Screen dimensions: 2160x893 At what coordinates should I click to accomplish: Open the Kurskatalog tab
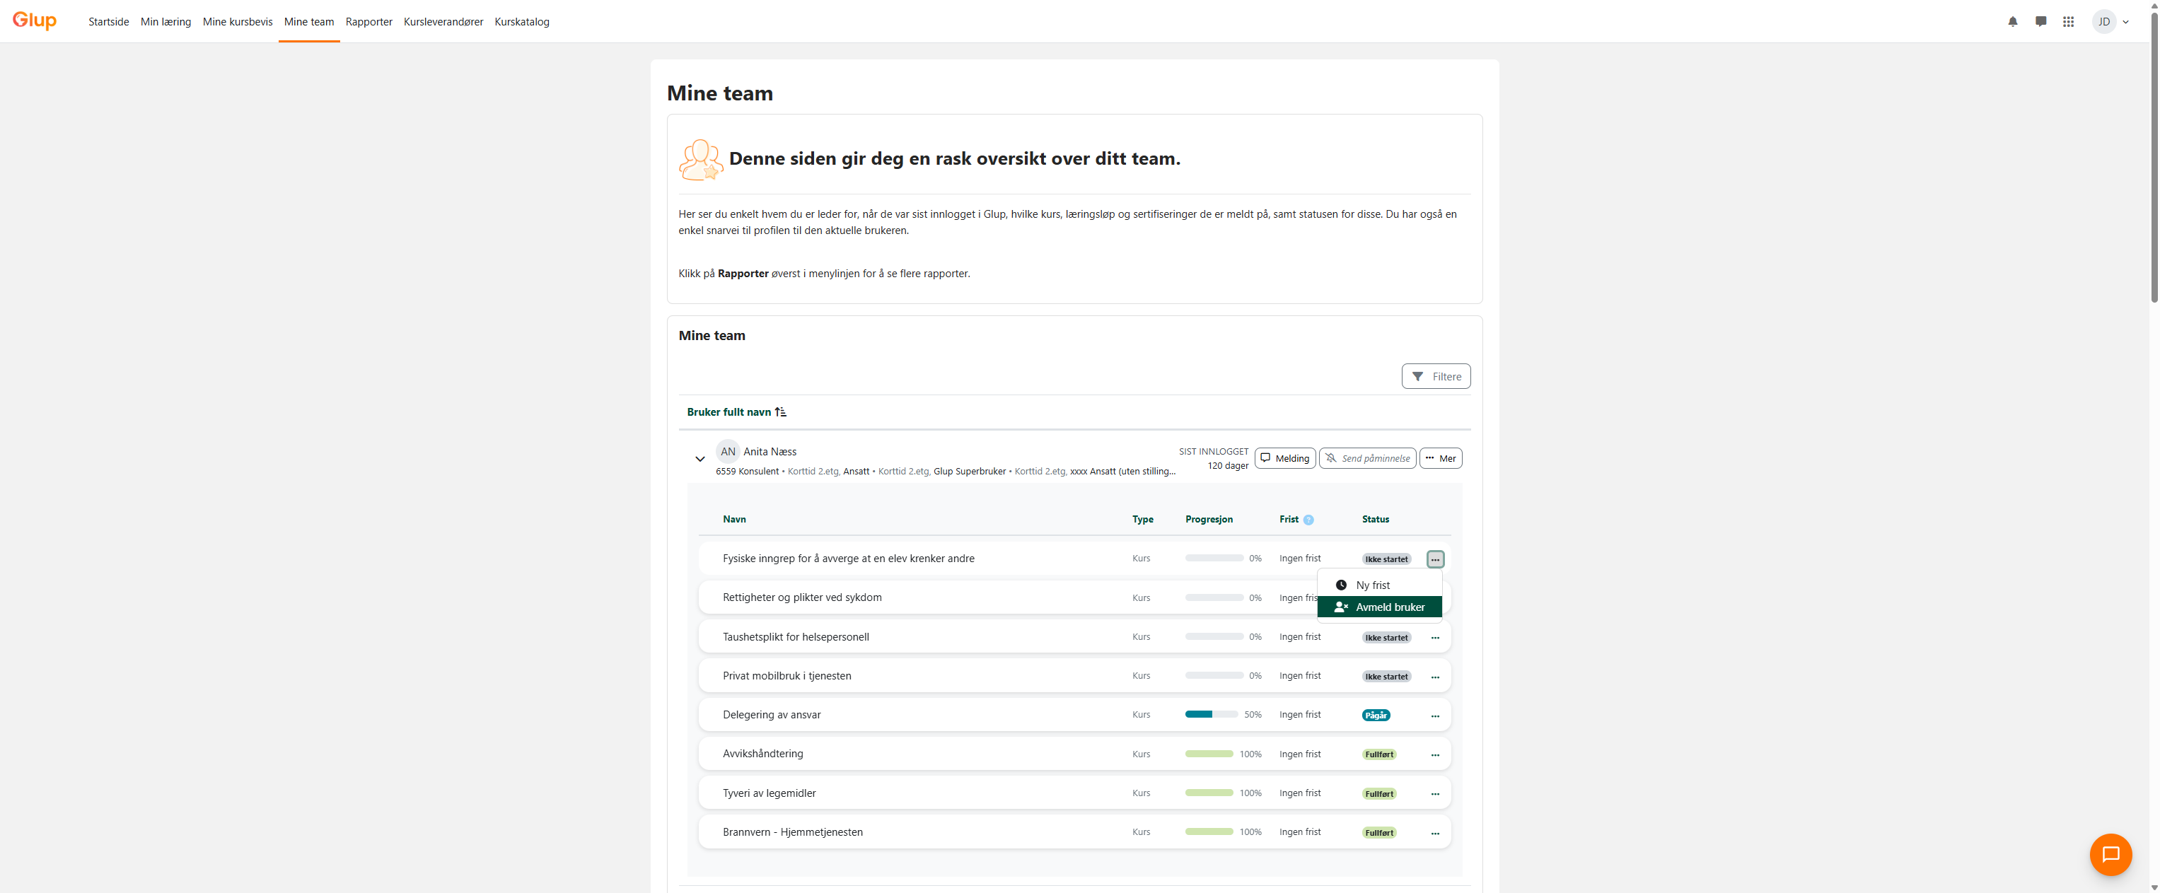pos(521,22)
